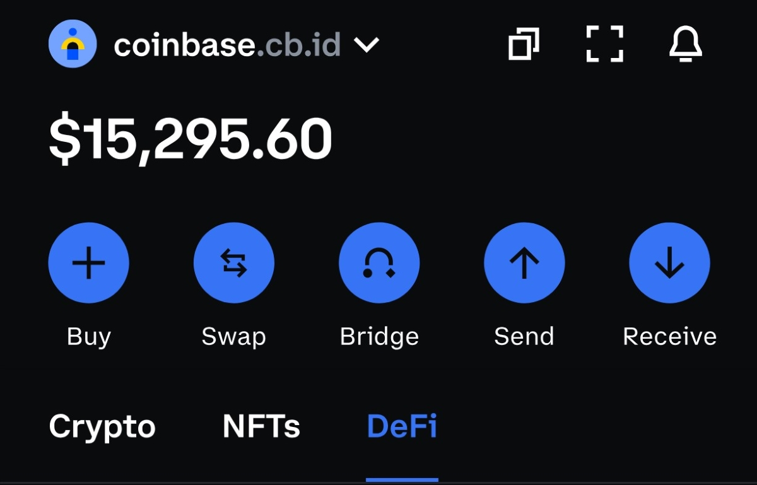The height and width of the screenshot is (485, 757).
Task: Tap the Buy icon to purchase crypto
Action: (89, 263)
